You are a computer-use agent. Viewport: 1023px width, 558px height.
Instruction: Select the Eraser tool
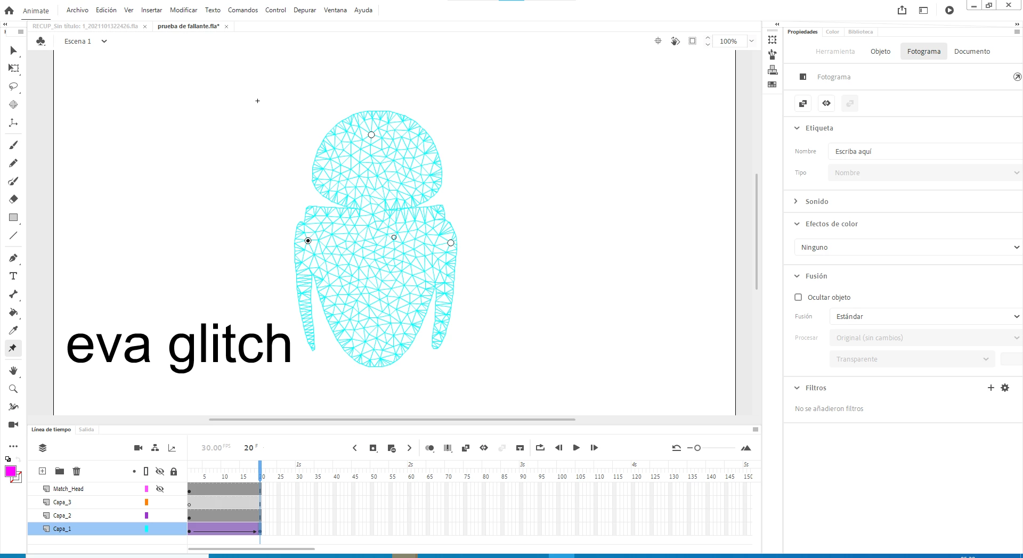[13, 199]
